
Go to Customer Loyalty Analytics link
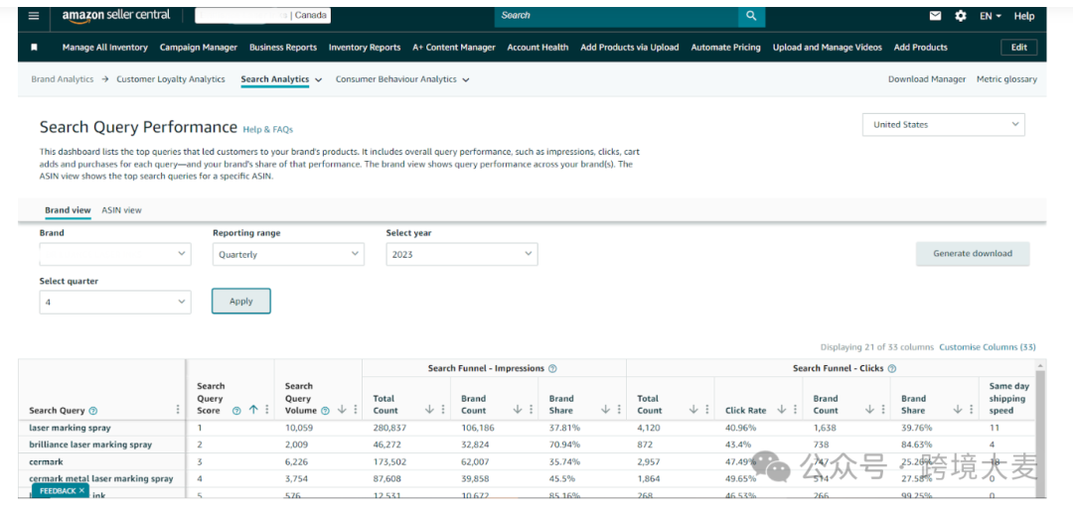tap(171, 79)
